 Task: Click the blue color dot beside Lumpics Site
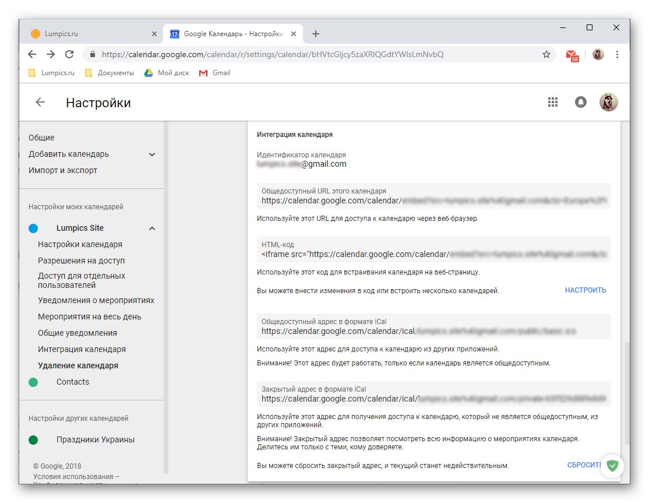click(33, 228)
